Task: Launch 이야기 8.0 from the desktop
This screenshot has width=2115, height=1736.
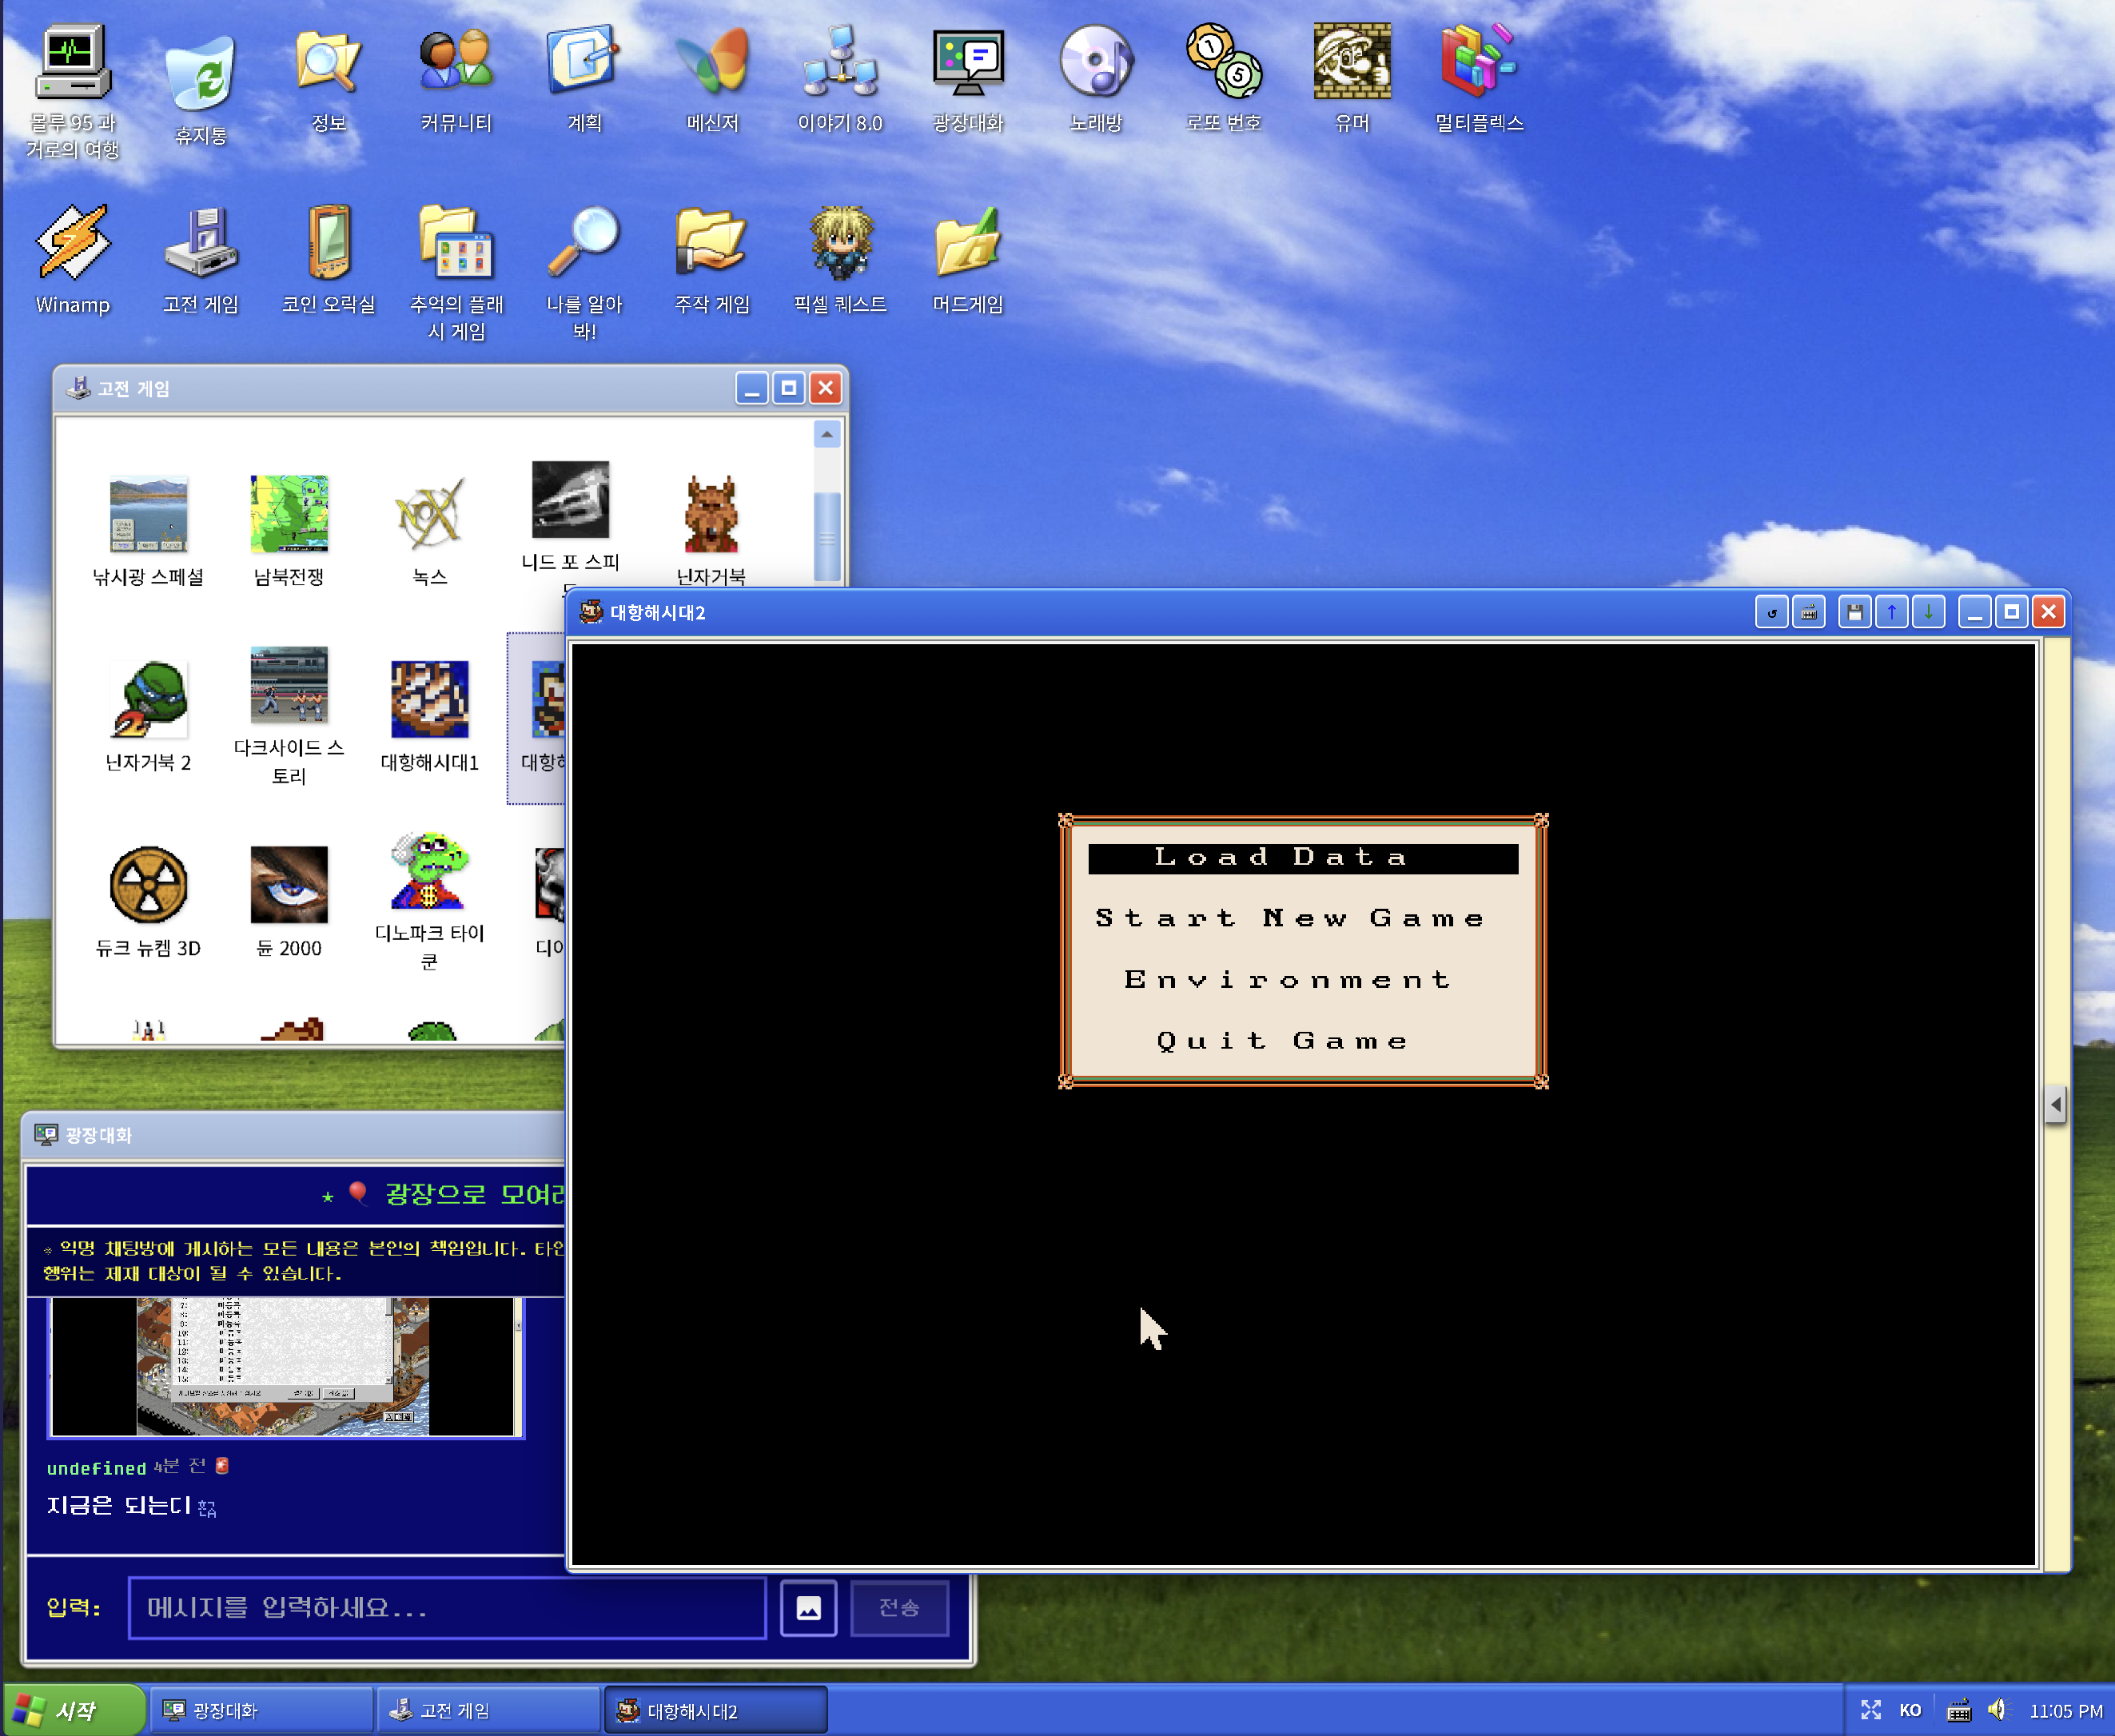Action: pos(840,79)
